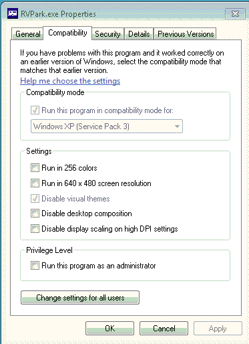The image size is (249, 344).
Task: Switch to the General tab
Action: click(x=27, y=34)
